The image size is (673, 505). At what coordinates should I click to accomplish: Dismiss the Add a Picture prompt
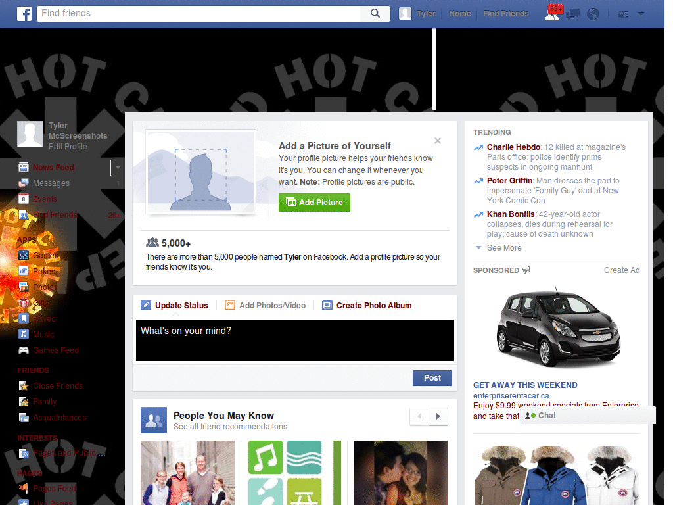(x=437, y=141)
